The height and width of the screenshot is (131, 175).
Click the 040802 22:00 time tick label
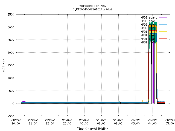pyautogui.click(x=50, y=122)
